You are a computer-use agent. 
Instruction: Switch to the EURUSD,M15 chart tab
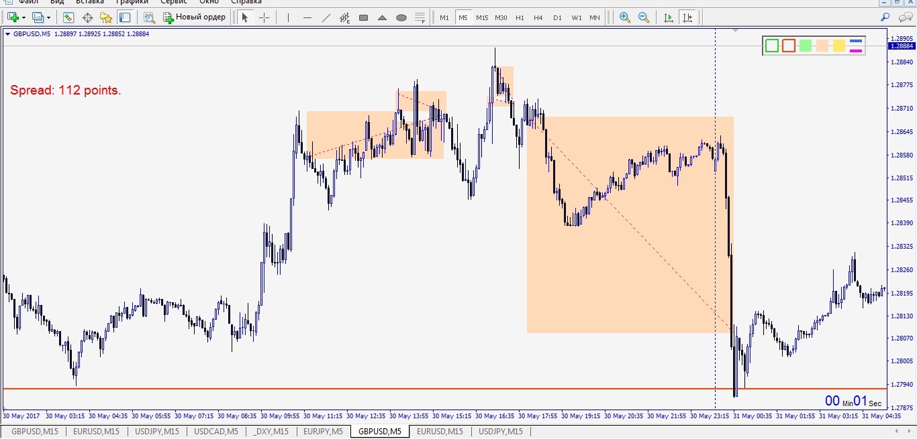click(x=96, y=432)
